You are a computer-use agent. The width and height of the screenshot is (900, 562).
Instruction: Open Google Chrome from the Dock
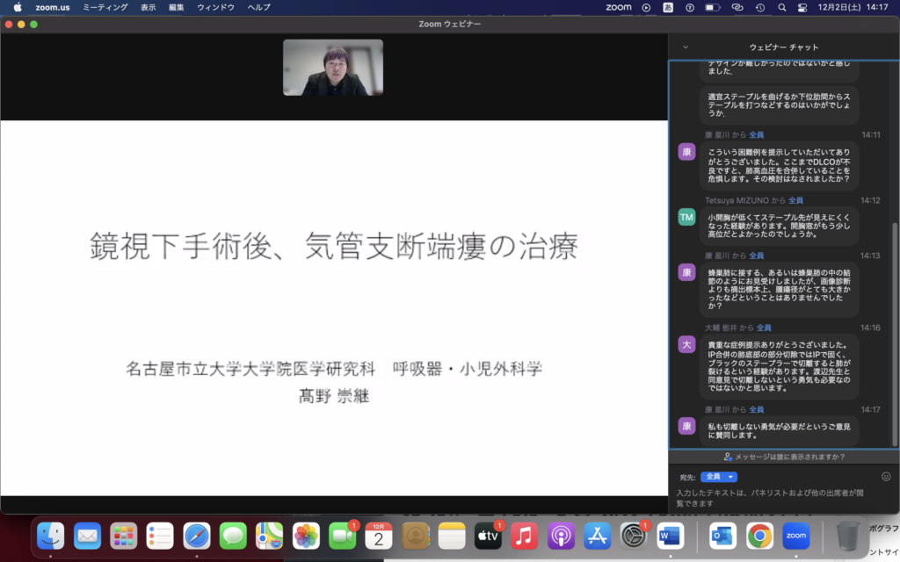(x=759, y=535)
